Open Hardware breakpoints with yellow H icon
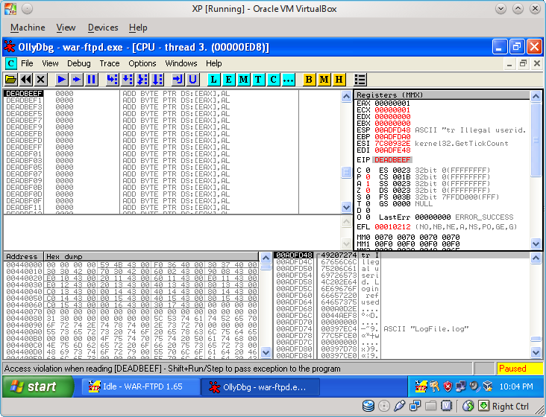 pyautogui.click(x=339, y=80)
